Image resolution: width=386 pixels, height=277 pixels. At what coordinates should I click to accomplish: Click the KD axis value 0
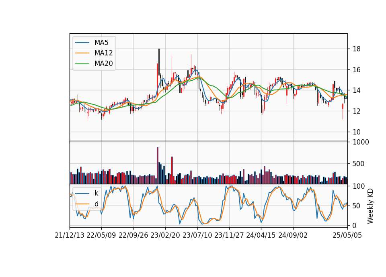(x=355, y=225)
